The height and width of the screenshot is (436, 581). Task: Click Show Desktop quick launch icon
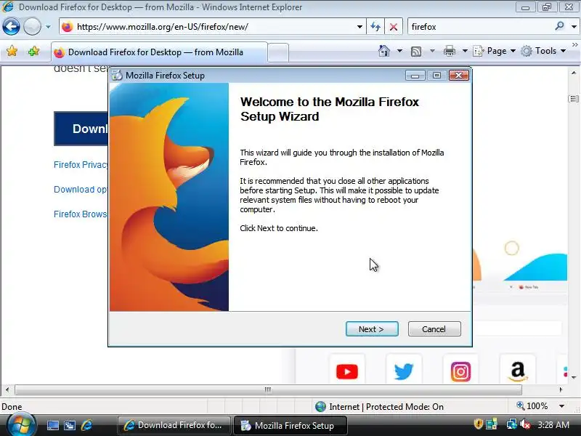(x=52, y=425)
